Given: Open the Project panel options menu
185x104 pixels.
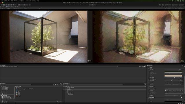Looking at the screenshot, I should 62,83.
